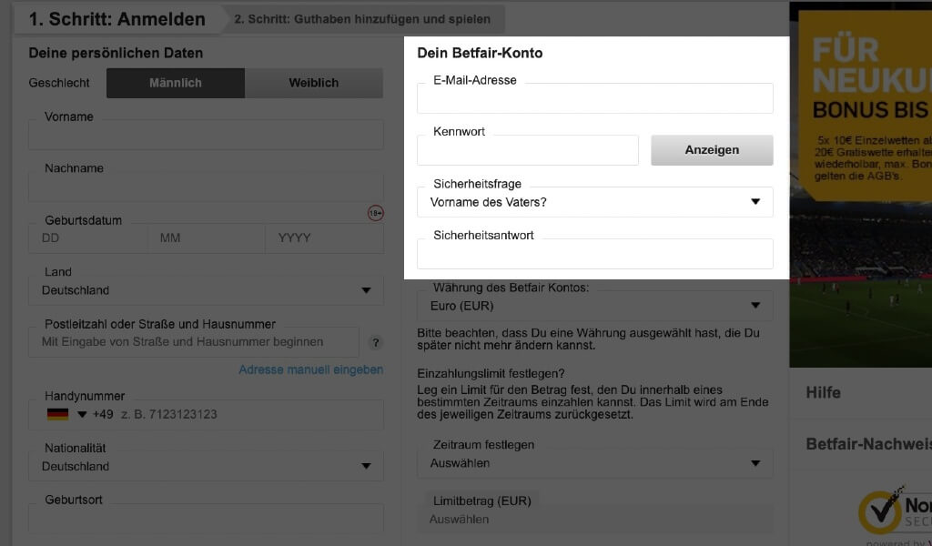The height and width of the screenshot is (546, 932).
Task: Click the Geburtsort input field
Action: [206, 518]
